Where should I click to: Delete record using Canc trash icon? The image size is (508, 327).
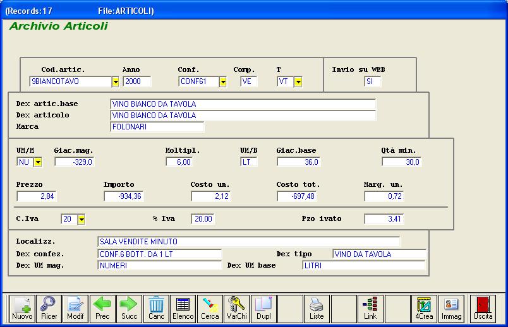pos(156,309)
